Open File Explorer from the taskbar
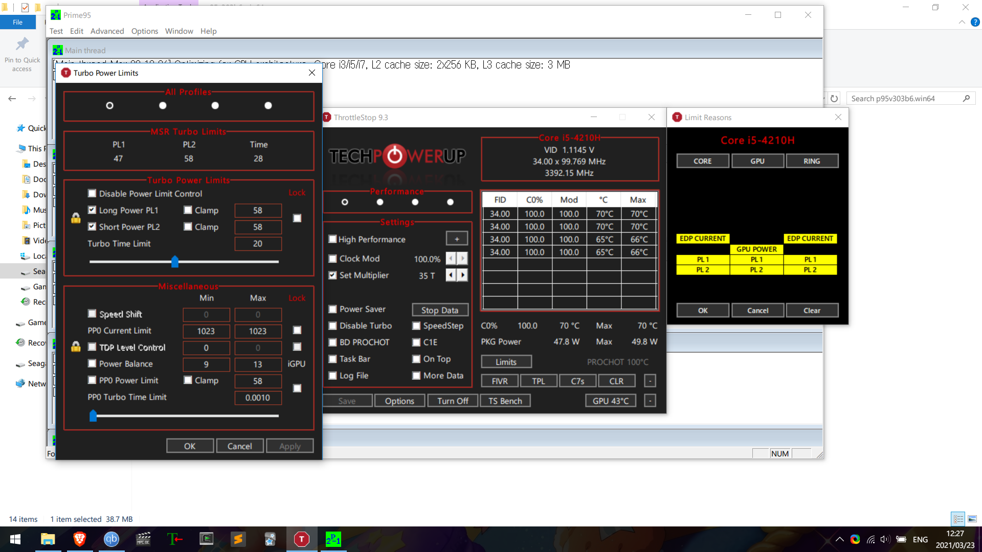 48,539
